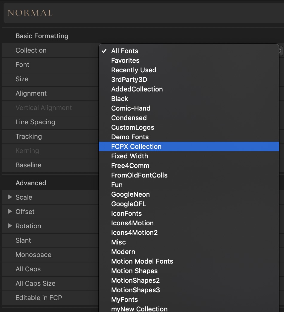The image size is (284, 312).
Task: Click the Basic Formatting section header
Action: 42,36
